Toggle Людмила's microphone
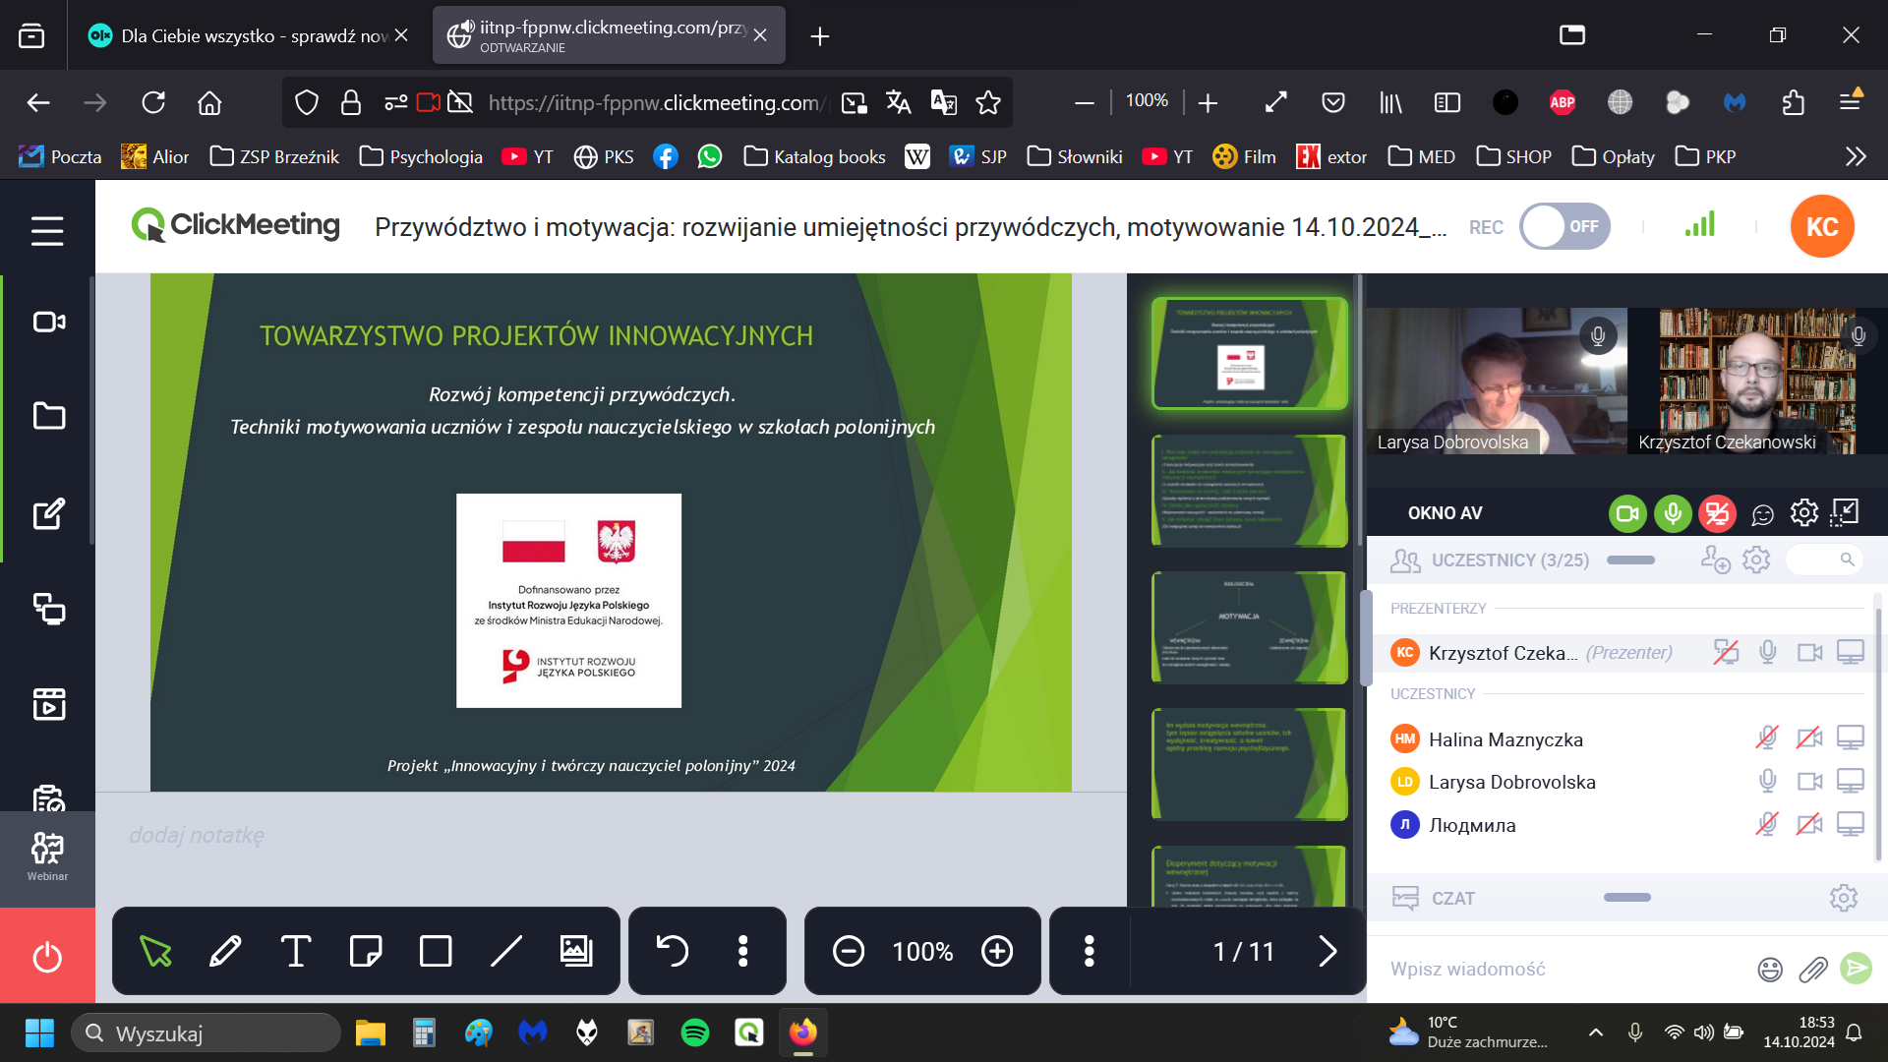This screenshot has height=1062, width=1888. [x=1767, y=824]
